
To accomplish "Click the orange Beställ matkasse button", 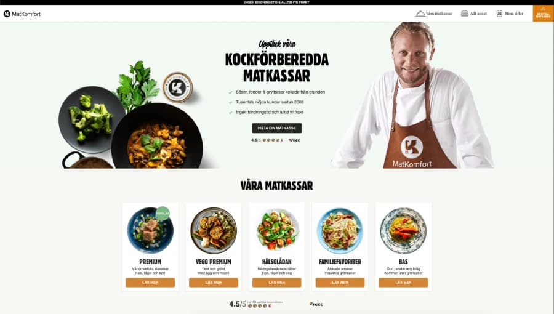I will [x=543, y=13].
